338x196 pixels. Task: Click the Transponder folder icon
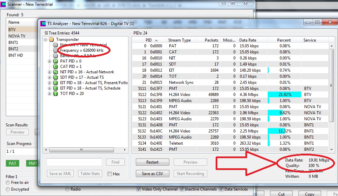coord(51,40)
